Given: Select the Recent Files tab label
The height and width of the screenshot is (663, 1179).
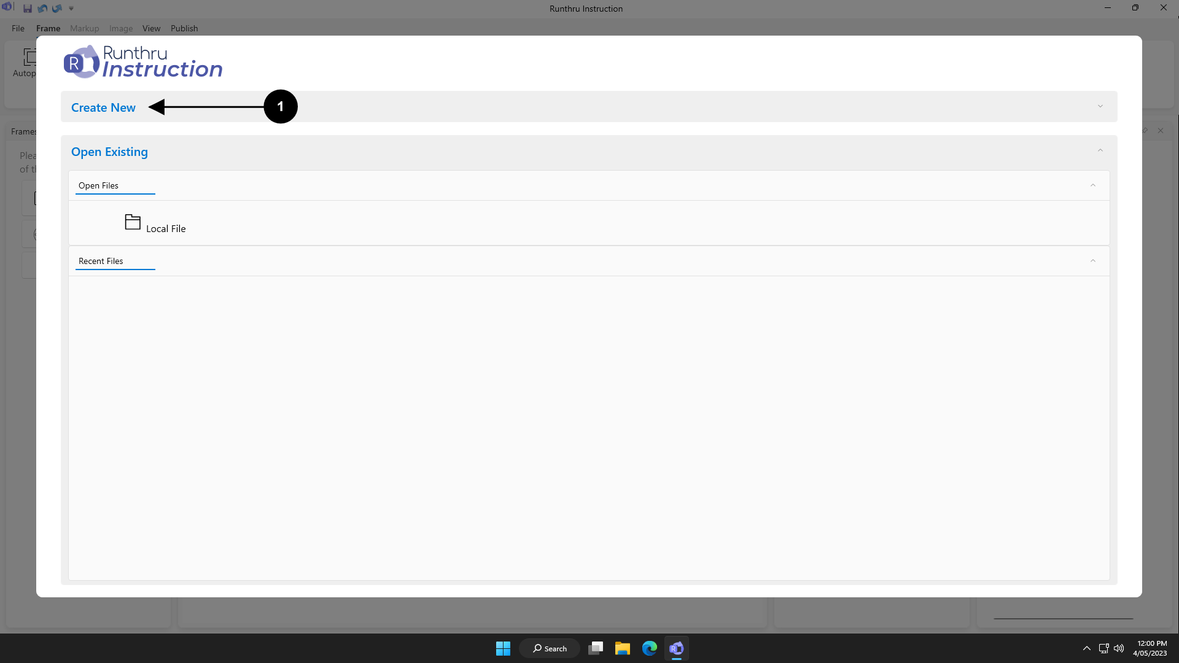Looking at the screenshot, I should (101, 261).
